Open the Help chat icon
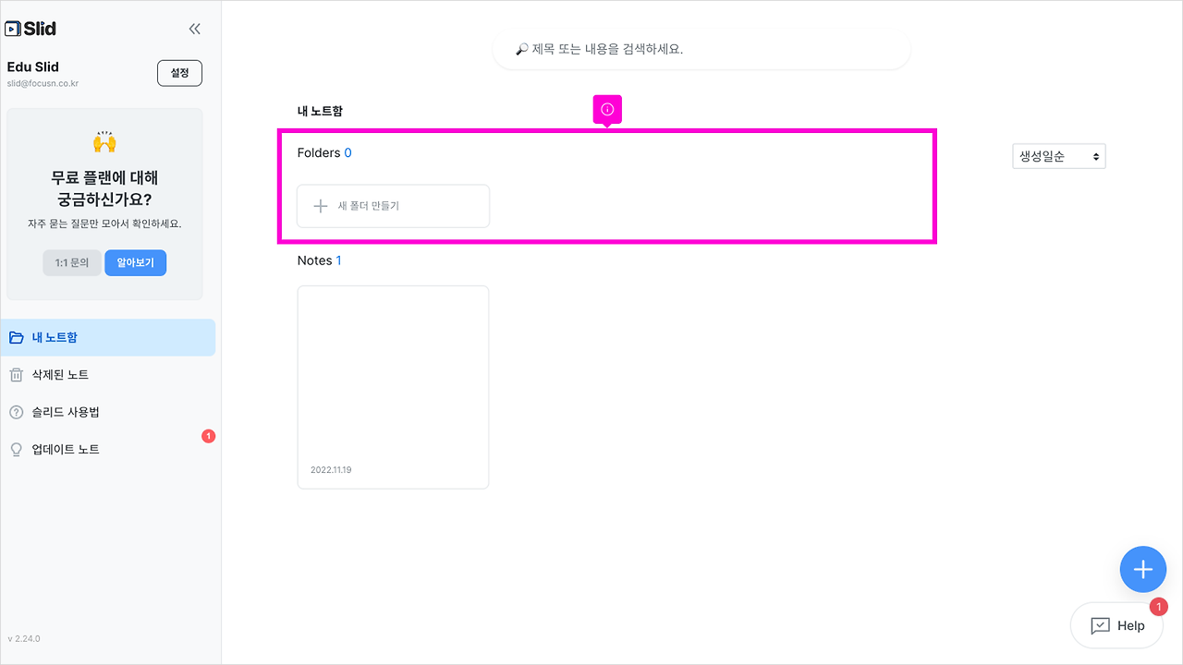The image size is (1183, 665). pos(1099,625)
